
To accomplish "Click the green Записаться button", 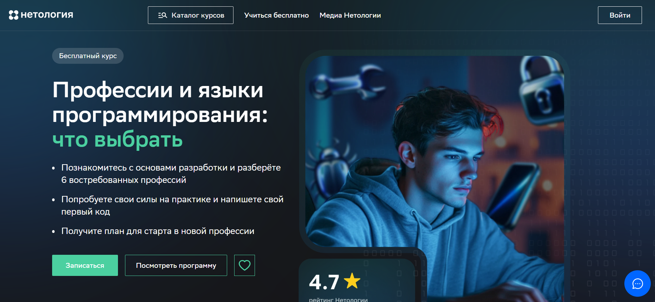I will 85,265.
